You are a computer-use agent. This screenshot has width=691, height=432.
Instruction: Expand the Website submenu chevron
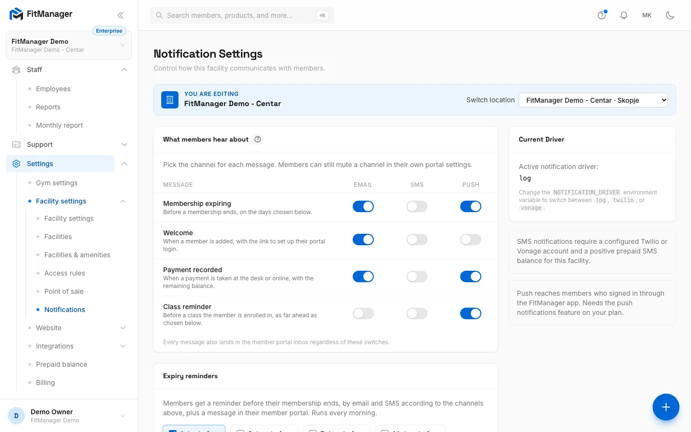123,328
